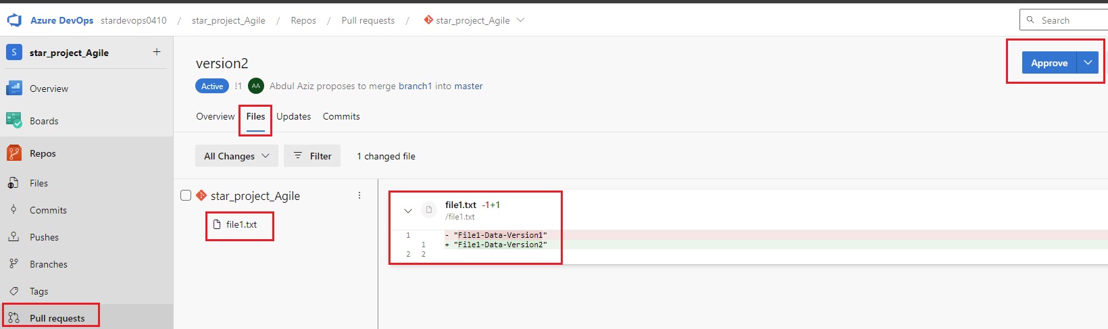Screen dimensions: 1108x329
Task: Click the file icon beside file1.txt in tree
Action: (217, 224)
